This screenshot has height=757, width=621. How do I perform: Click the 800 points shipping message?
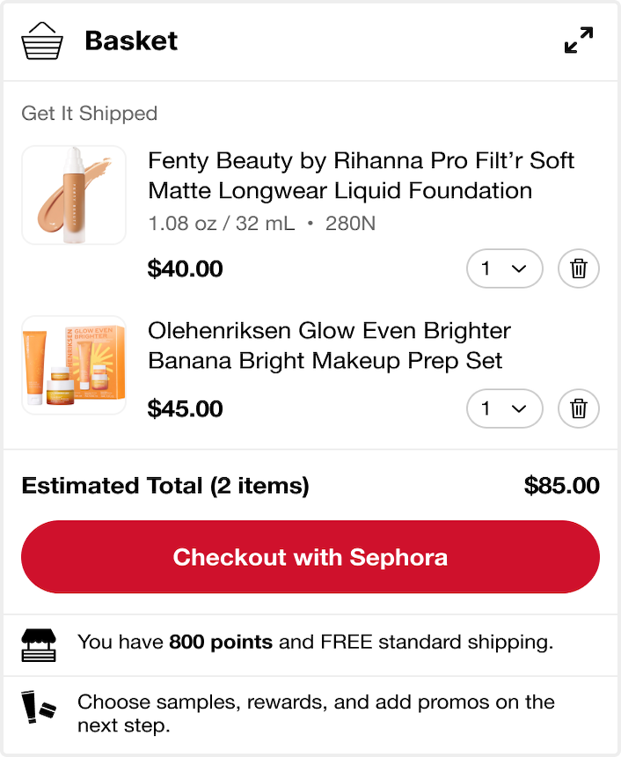pos(315,643)
